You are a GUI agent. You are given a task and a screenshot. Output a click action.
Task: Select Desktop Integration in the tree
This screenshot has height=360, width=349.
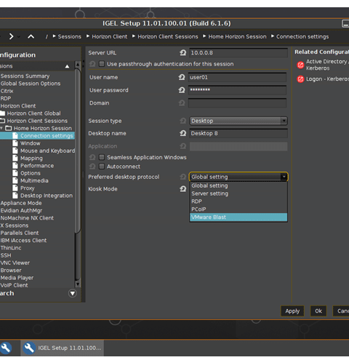(x=47, y=196)
